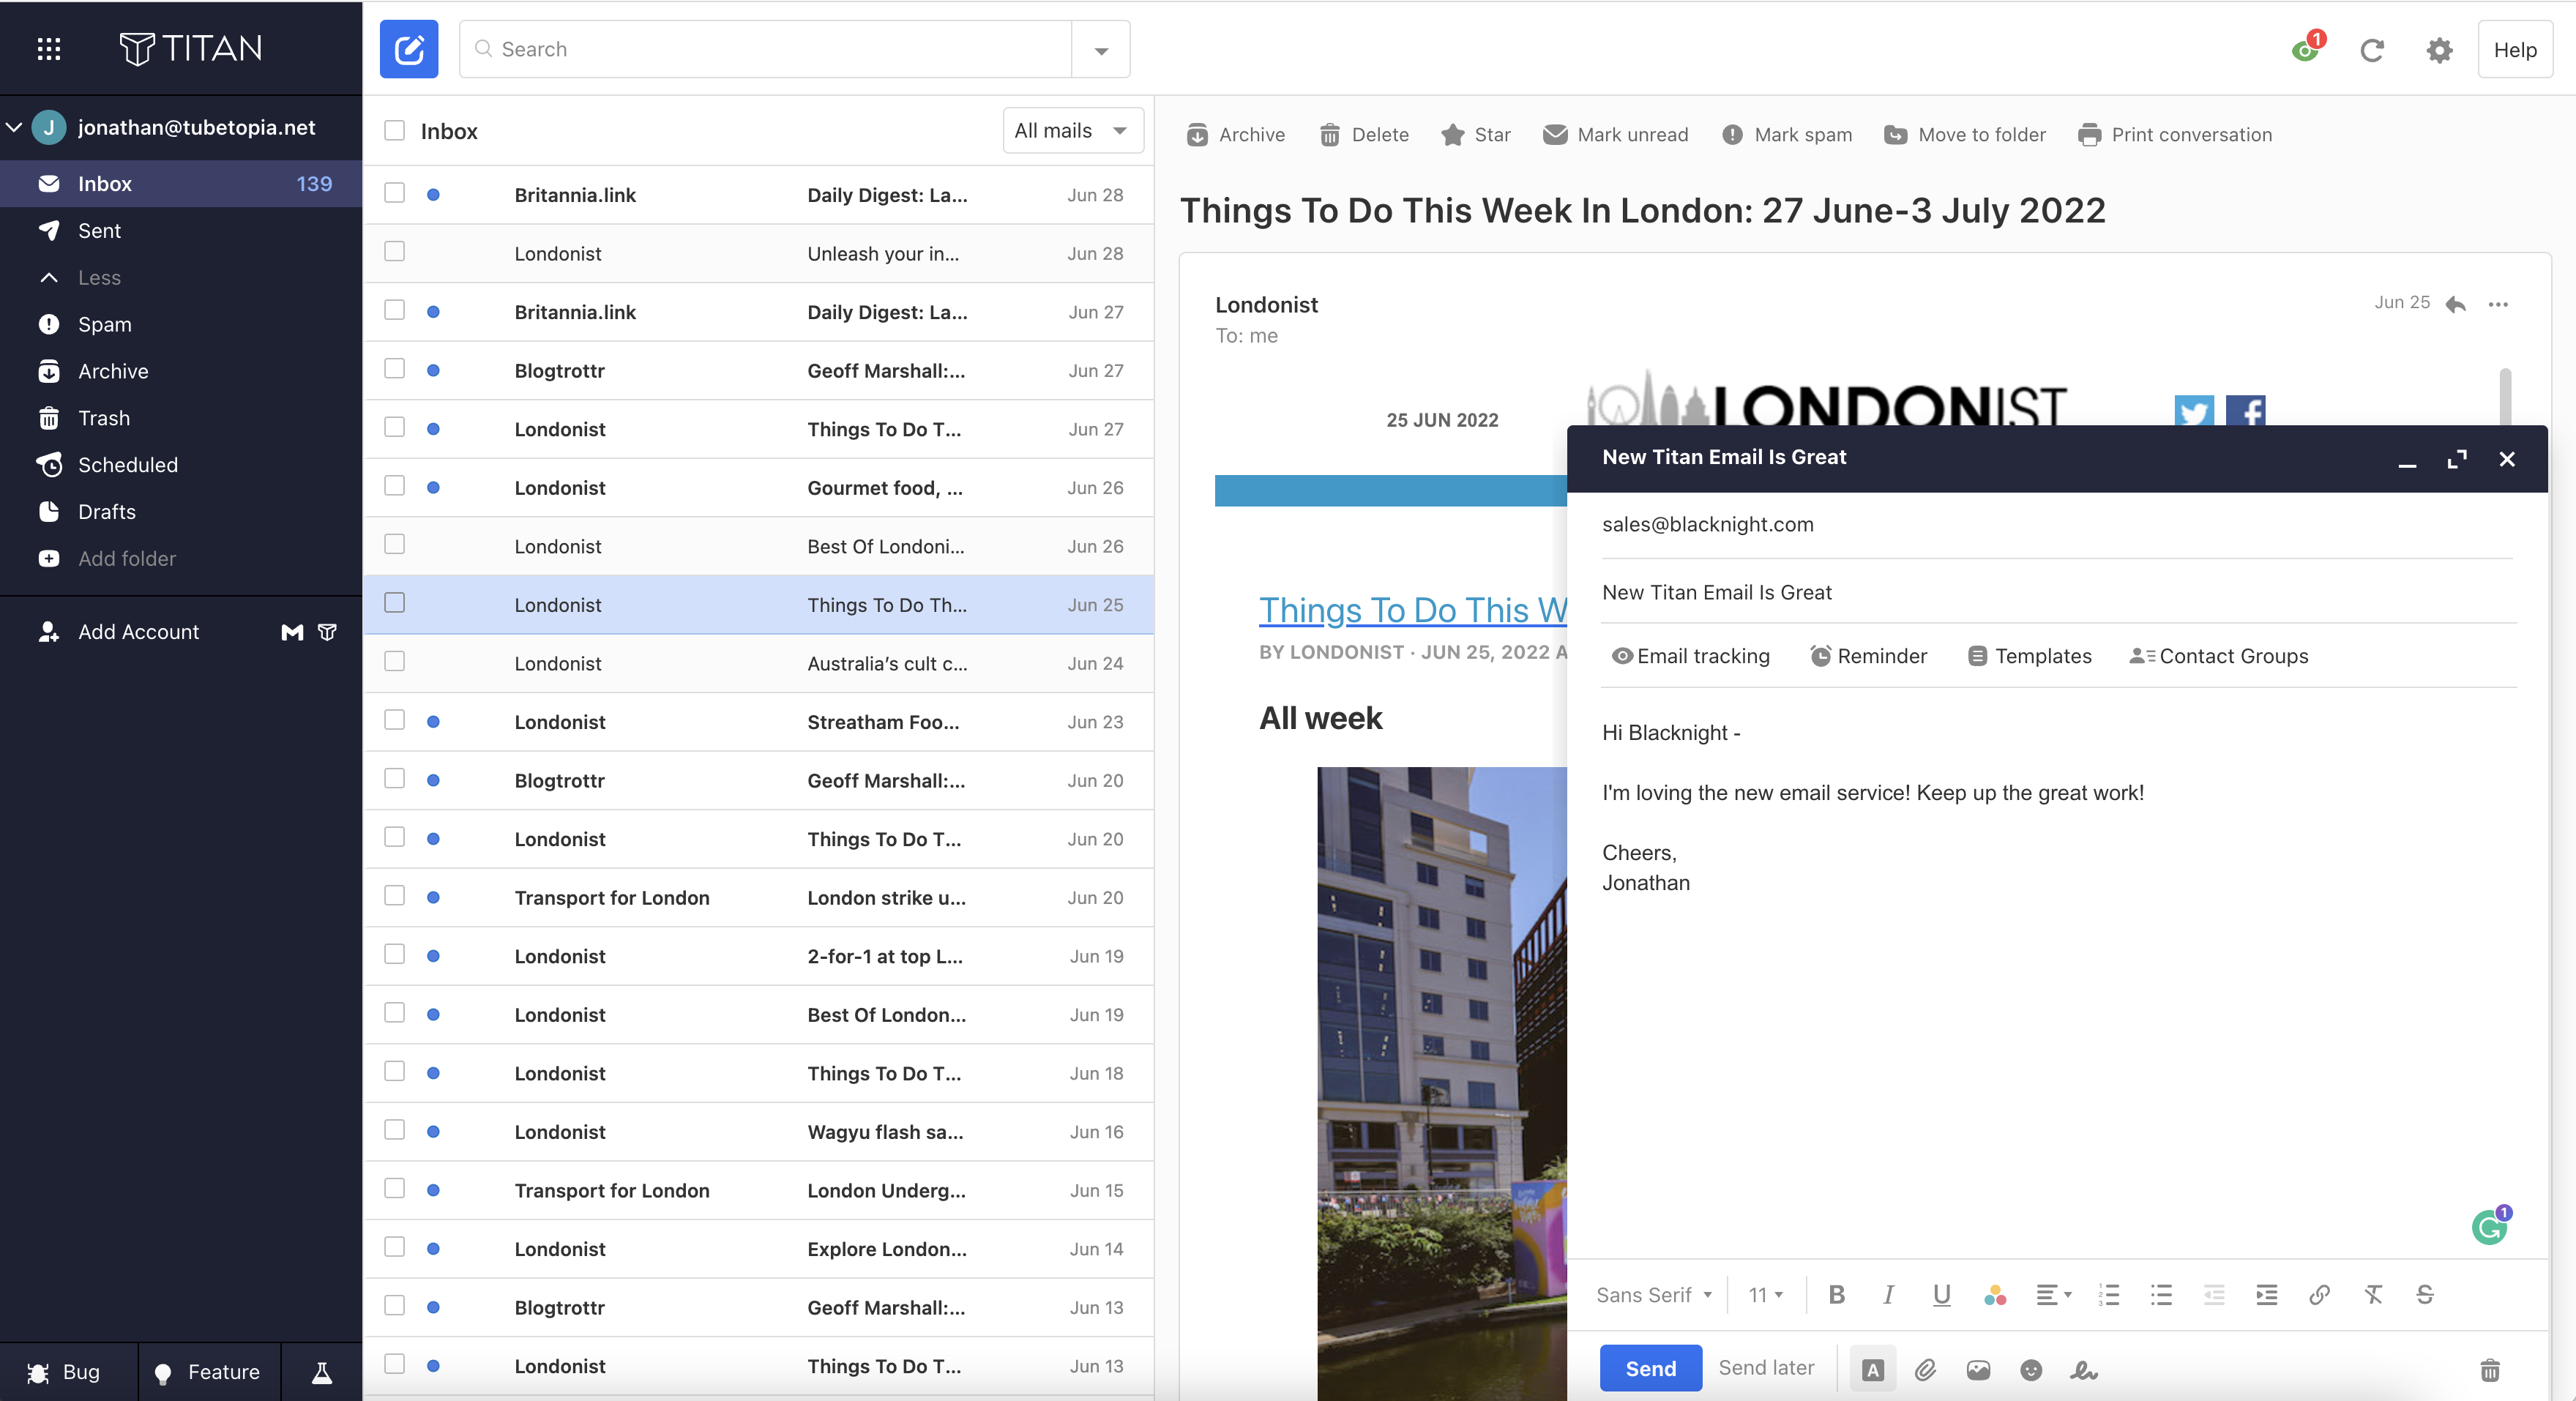Click the recipient field sales@blacknight.com
2576x1401 pixels.
coord(2058,525)
